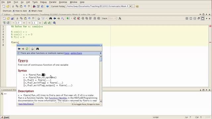212x119 pixels.
Task: Float editor documents layout icon
Action: tap(199, 19)
